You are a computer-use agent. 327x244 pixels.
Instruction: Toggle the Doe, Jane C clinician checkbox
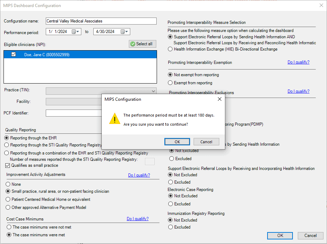coord(14,54)
